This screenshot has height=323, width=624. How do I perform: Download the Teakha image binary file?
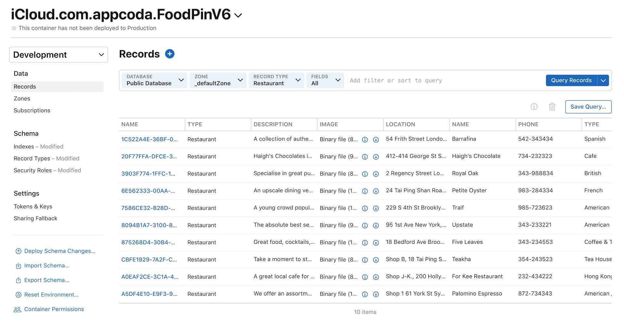[x=376, y=260]
